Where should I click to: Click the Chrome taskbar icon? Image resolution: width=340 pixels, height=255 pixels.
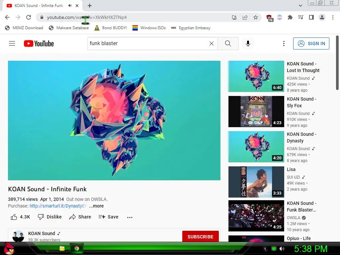pyautogui.click(x=77, y=248)
